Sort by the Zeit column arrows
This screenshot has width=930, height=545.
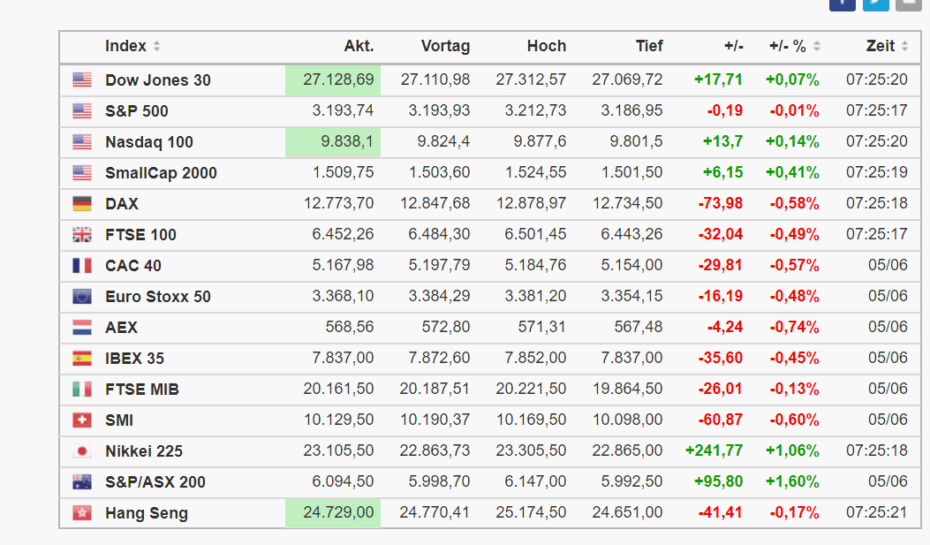[x=904, y=46]
